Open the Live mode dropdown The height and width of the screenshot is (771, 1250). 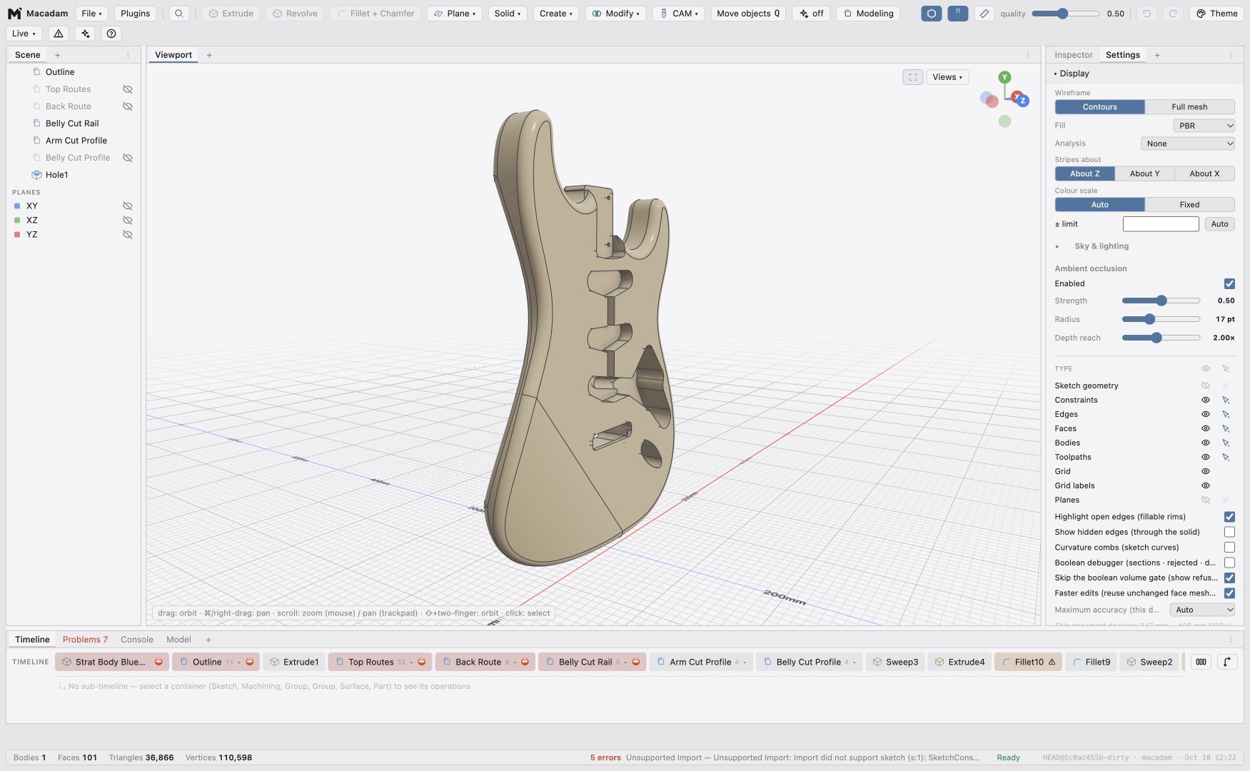24,34
